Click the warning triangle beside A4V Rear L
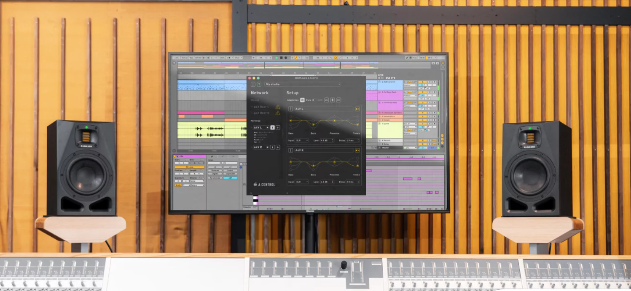Image resolution: width=631 pixels, height=291 pixels. point(277,107)
